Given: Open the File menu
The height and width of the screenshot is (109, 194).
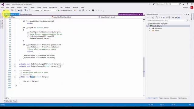Looking at the screenshot, I should 2,8.
